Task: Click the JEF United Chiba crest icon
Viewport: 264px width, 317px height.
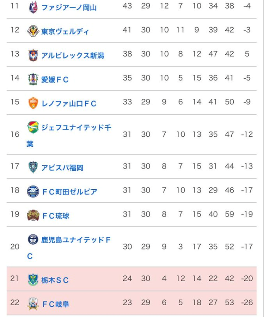Action: pyautogui.click(x=33, y=127)
